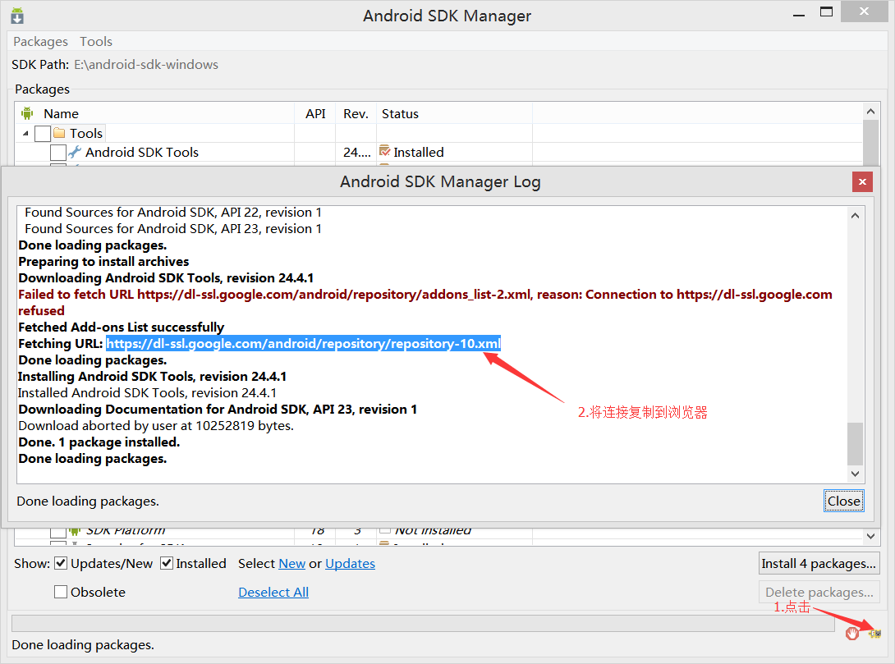Tick the checkbox for the Tools group

point(43,134)
